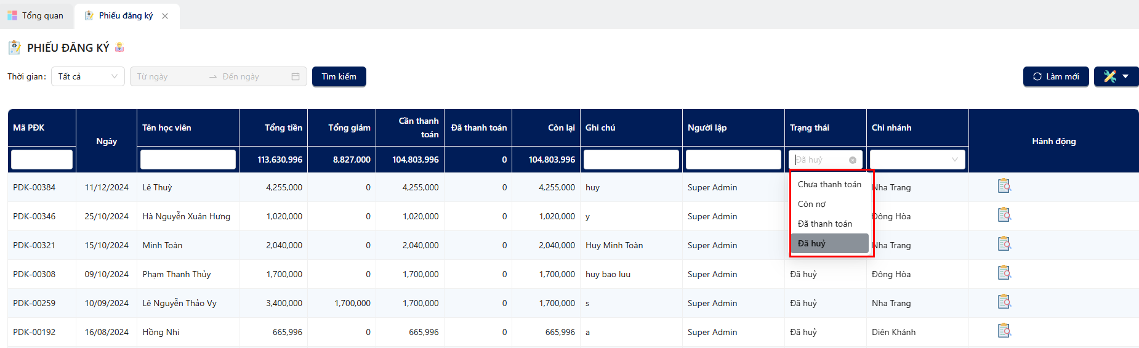Close the Phiếu đăng ký tab

pyautogui.click(x=165, y=16)
